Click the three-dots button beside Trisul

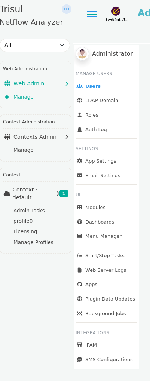coord(66,9)
